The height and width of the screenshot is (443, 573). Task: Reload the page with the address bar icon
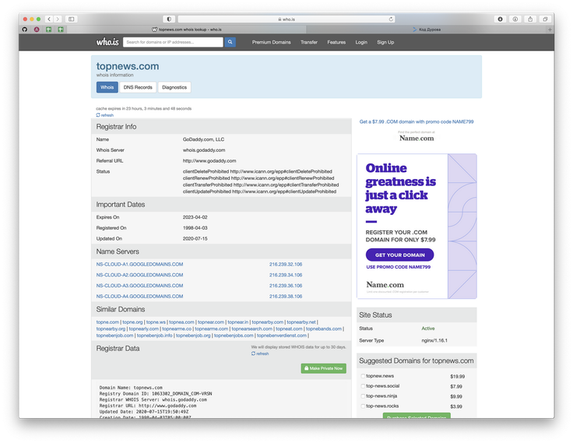(x=391, y=19)
